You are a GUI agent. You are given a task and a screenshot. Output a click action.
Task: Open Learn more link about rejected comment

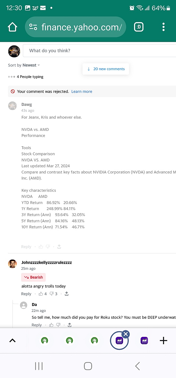82,91
